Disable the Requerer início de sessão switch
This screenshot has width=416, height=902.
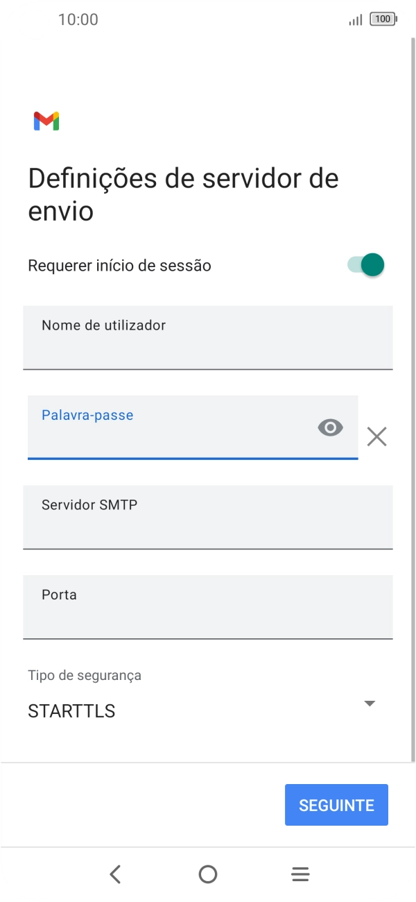[x=366, y=265]
